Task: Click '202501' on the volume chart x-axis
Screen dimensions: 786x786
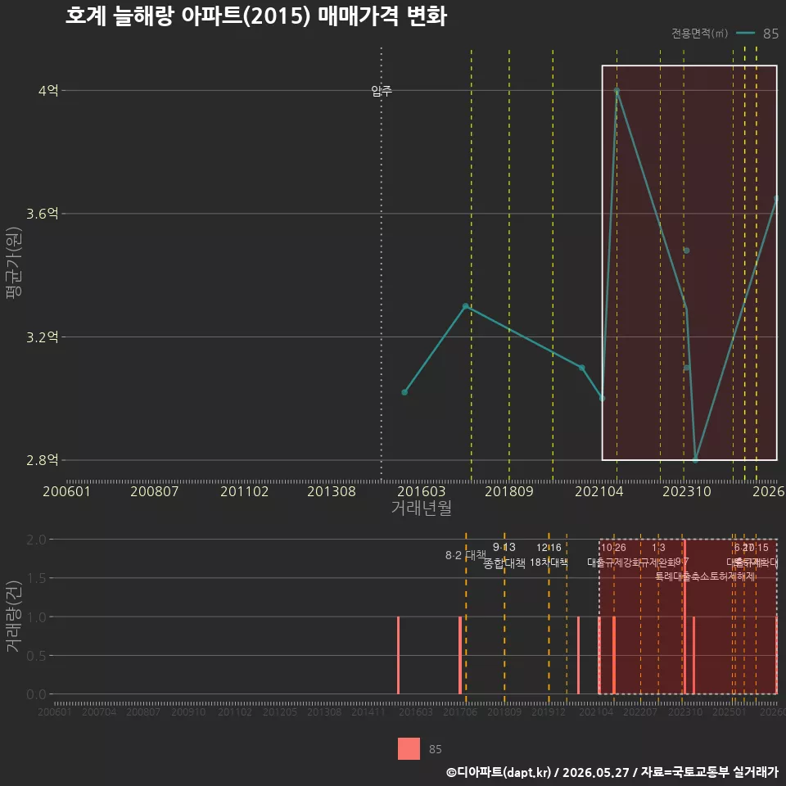Action: click(730, 711)
